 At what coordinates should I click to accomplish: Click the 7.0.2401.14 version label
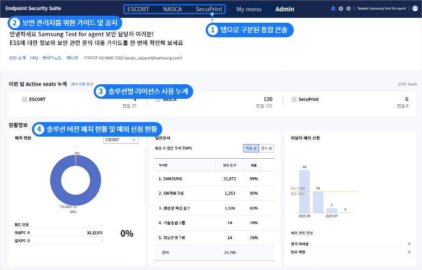click(68, 207)
